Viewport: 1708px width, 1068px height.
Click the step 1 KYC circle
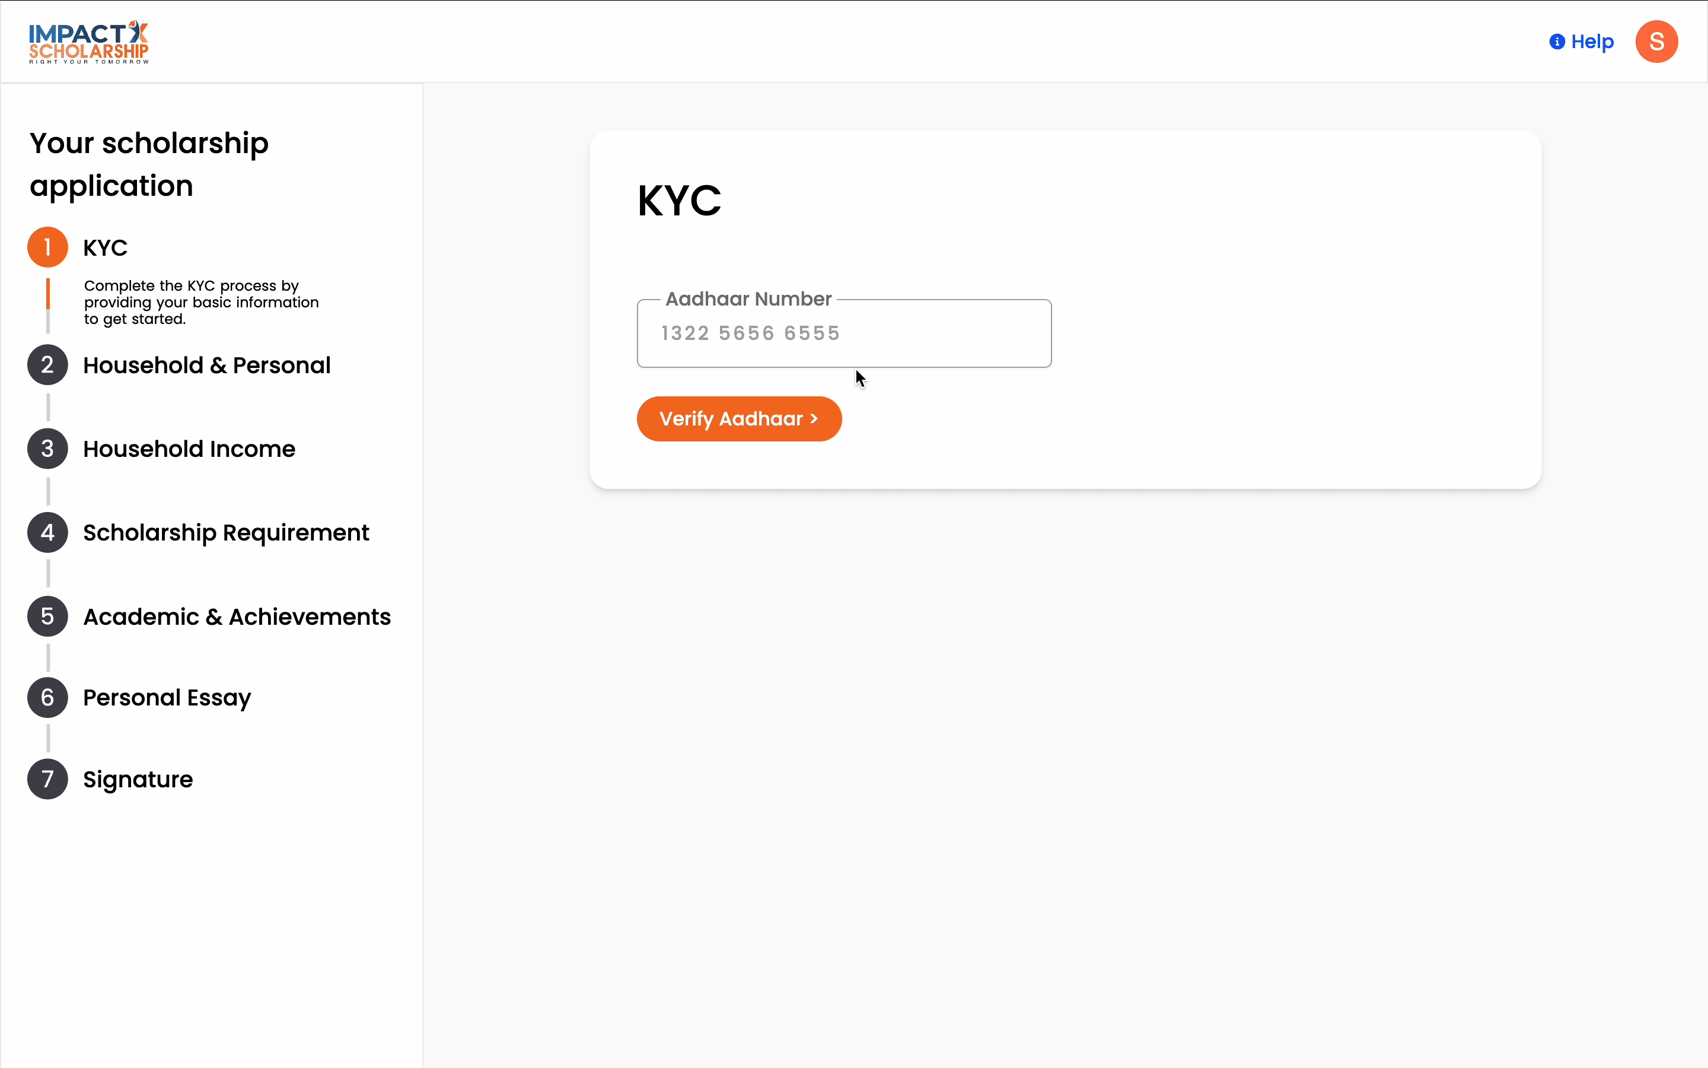tap(47, 247)
